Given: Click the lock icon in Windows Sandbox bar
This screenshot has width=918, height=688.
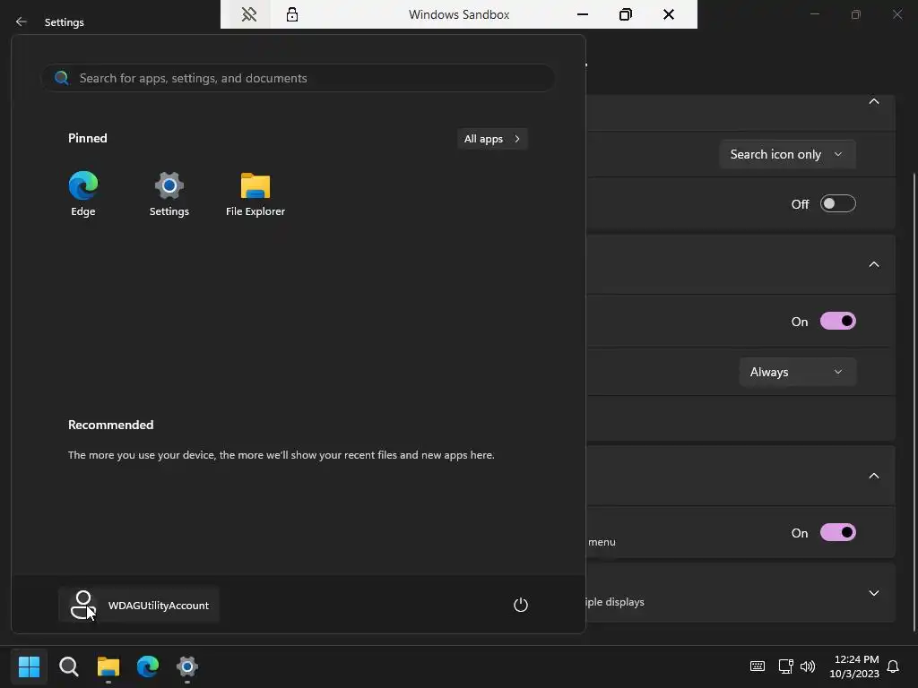Looking at the screenshot, I should click(292, 14).
